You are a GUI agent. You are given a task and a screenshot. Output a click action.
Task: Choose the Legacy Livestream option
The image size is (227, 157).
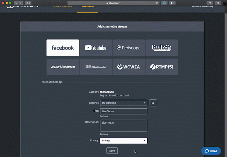coord(63,67)
